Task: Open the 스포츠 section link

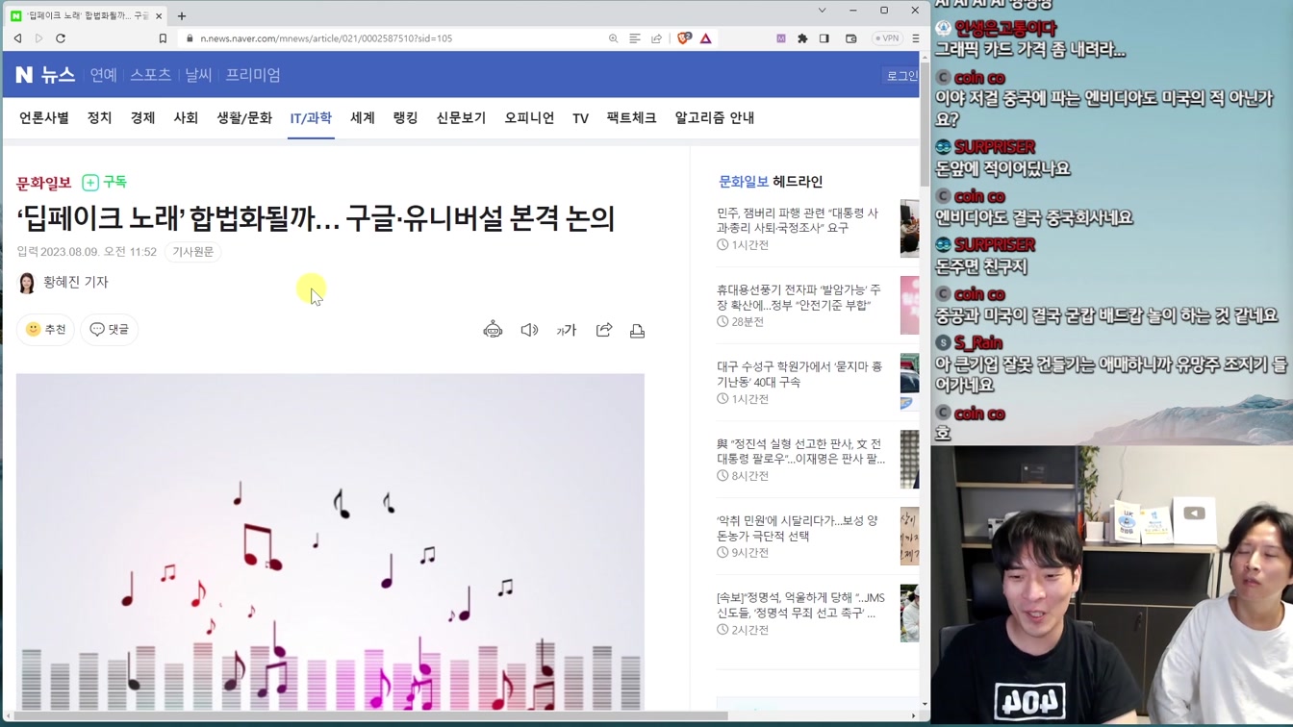Action: (x=151, y=75)
